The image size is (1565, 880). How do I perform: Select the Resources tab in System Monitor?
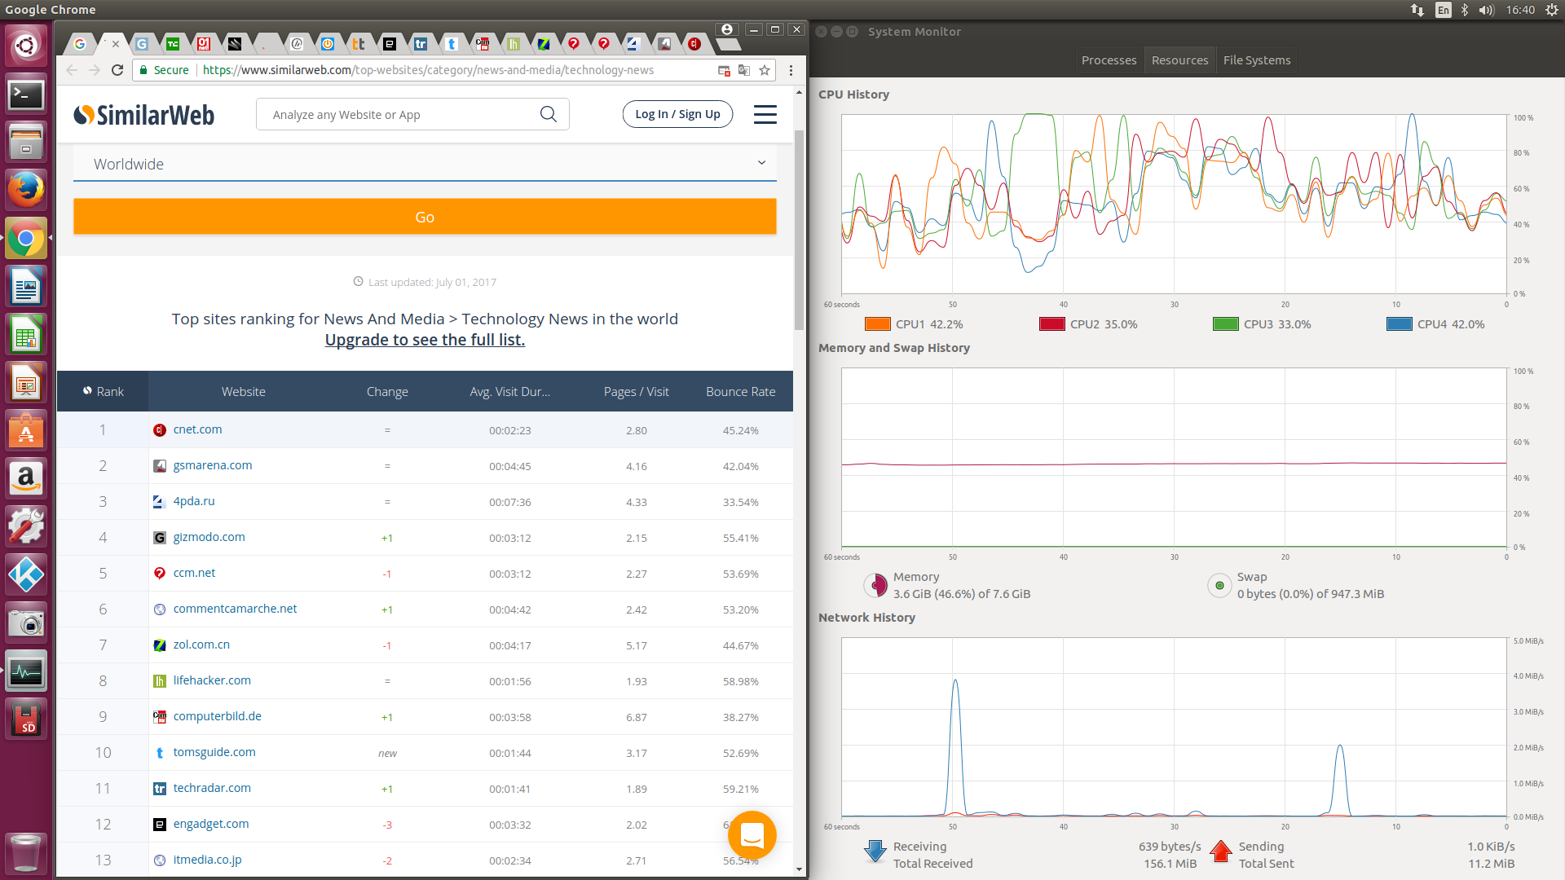coord(1179,60)
